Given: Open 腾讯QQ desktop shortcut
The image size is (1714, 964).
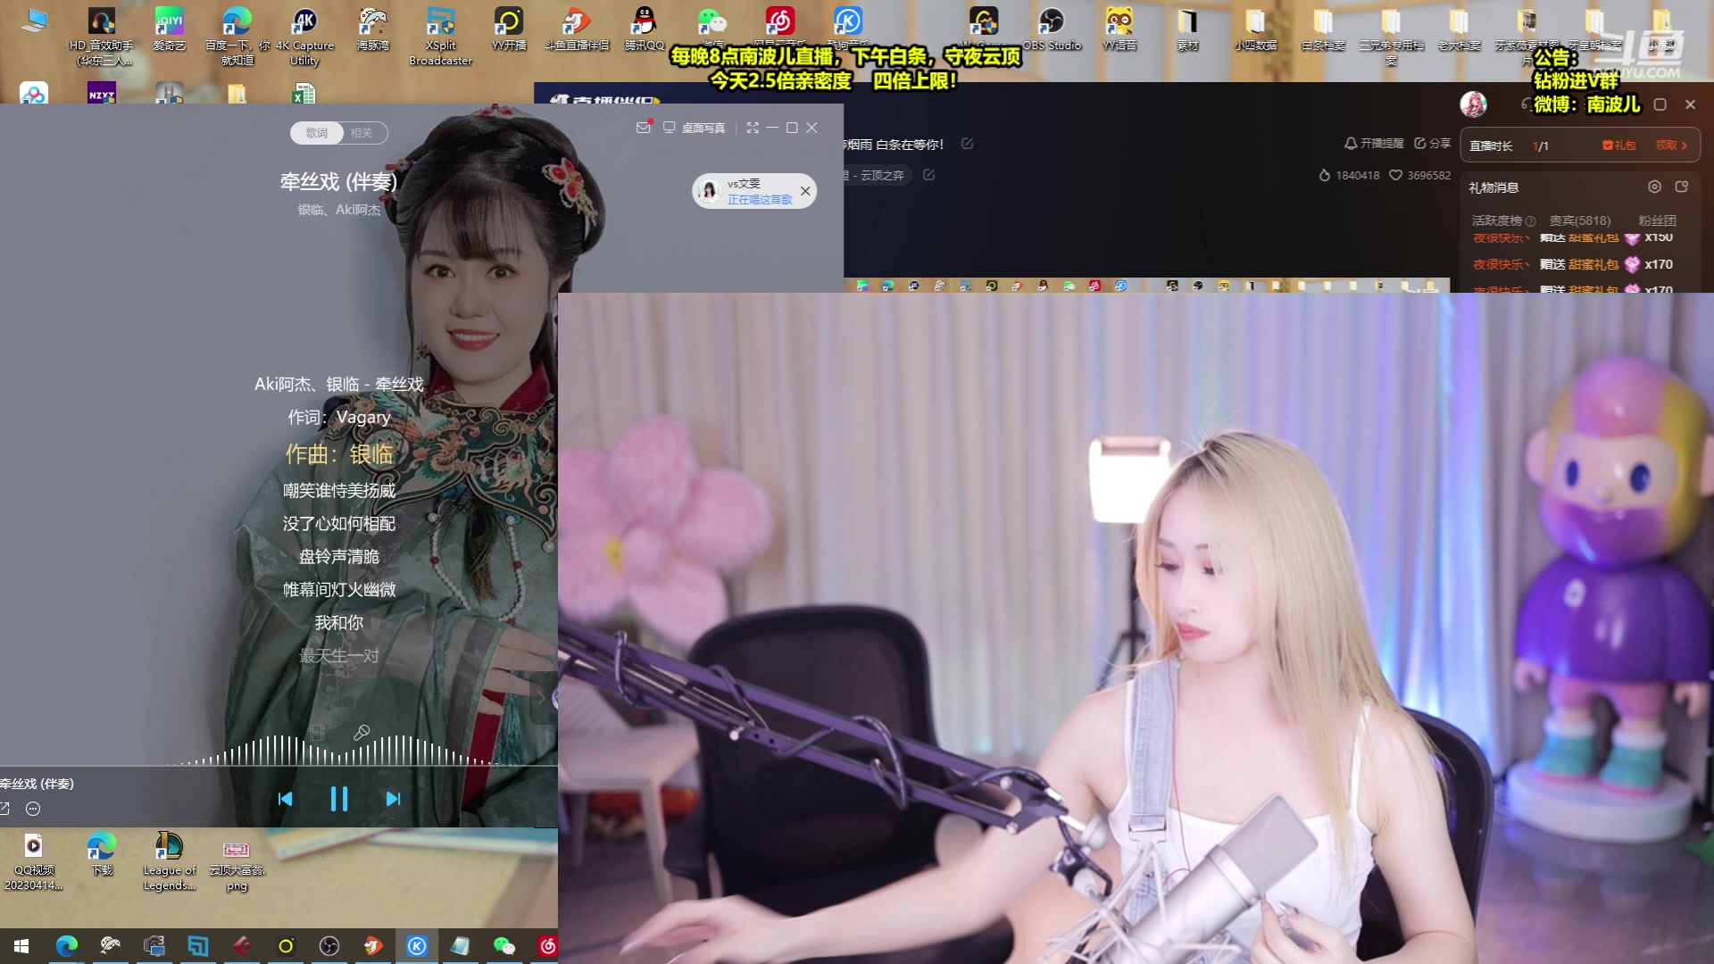Looking at the screenshot, I should tap(644, 29).
